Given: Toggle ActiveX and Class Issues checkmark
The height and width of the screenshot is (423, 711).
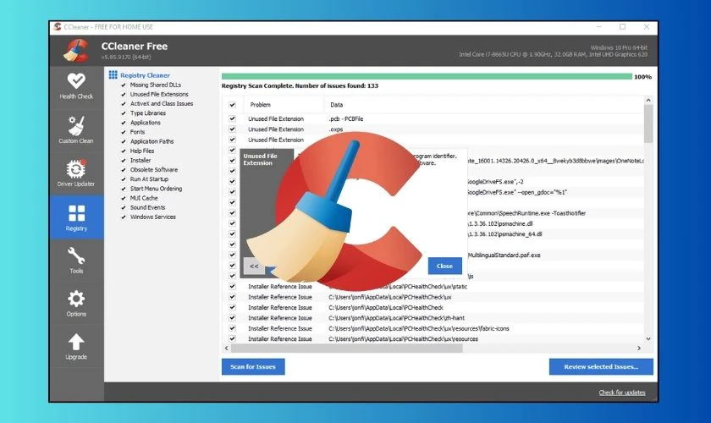Looking at the screenshot, I should [x=124, y=104].
